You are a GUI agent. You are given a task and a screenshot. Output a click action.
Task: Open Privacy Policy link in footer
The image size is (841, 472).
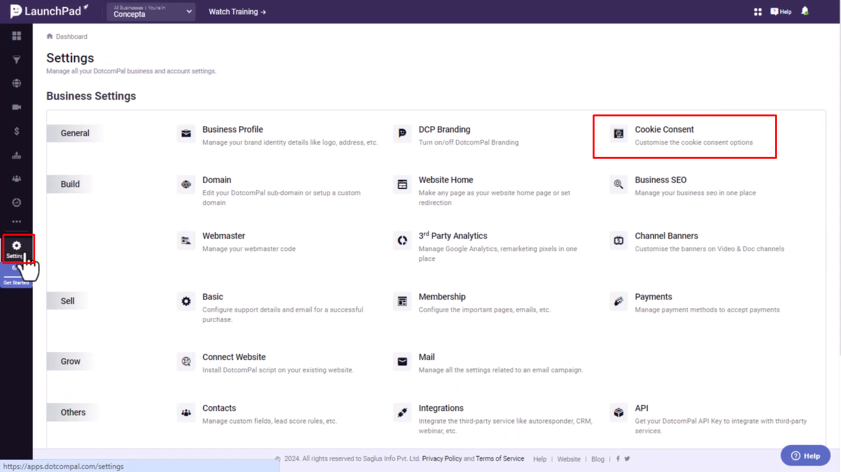(442, 458)
